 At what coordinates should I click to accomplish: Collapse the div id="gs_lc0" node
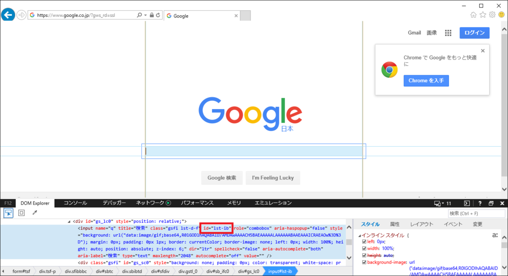69,221
